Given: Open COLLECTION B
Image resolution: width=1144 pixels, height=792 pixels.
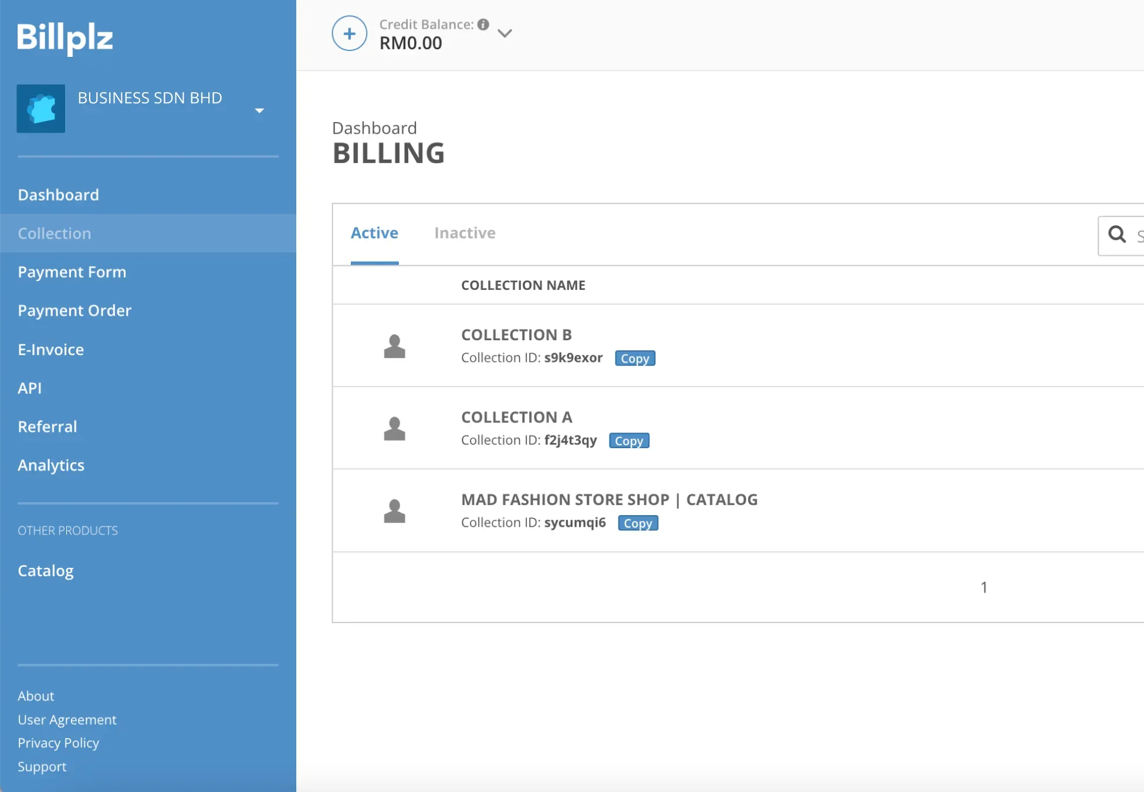Looking at the screenshot, I should (516, 335).
